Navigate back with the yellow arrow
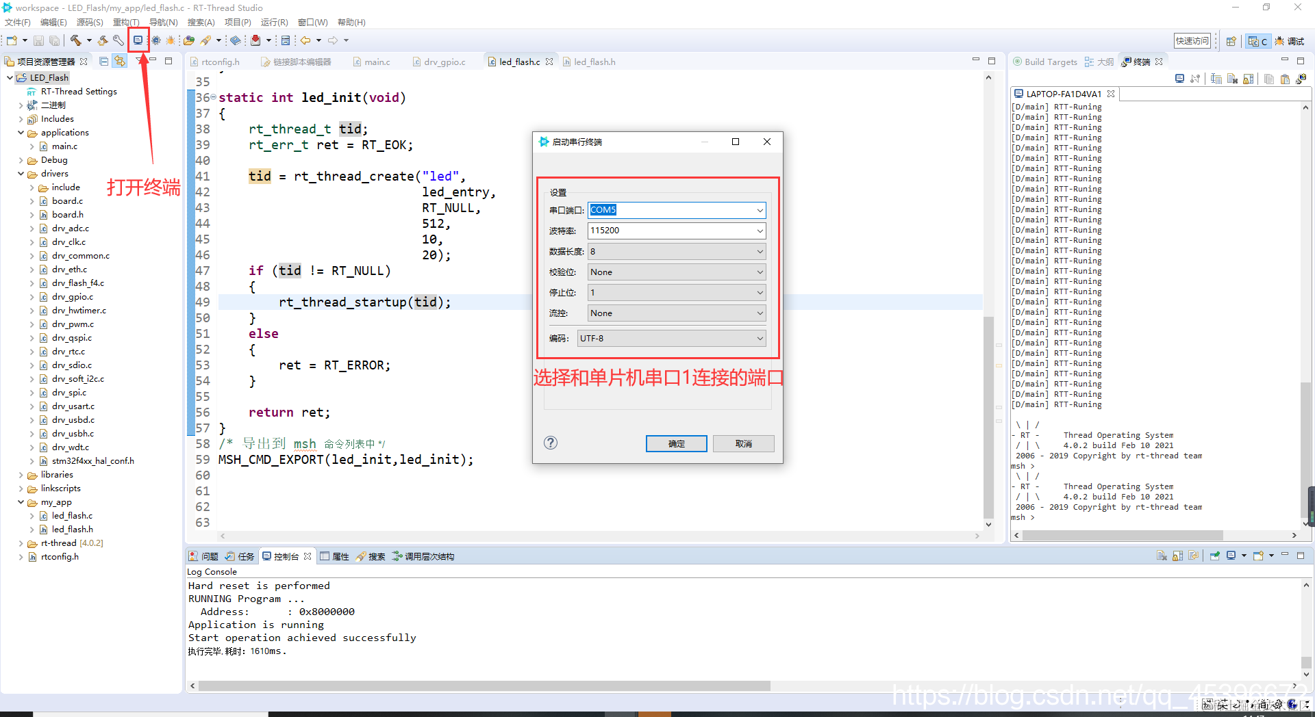The image size is (1315, 717). [305, 40]
